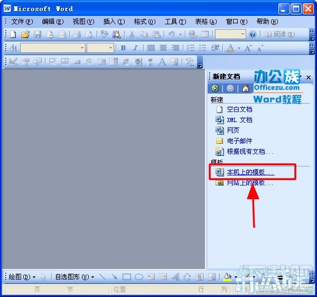
Task: Insert a Command Button control
Action: (77, 62)
